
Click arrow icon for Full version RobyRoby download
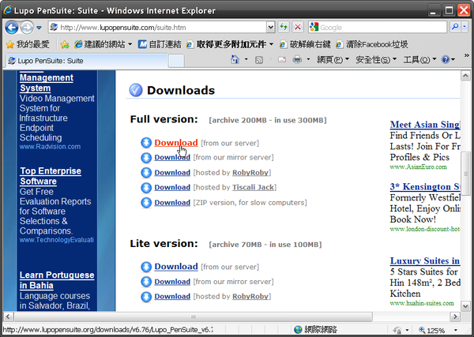146,173
